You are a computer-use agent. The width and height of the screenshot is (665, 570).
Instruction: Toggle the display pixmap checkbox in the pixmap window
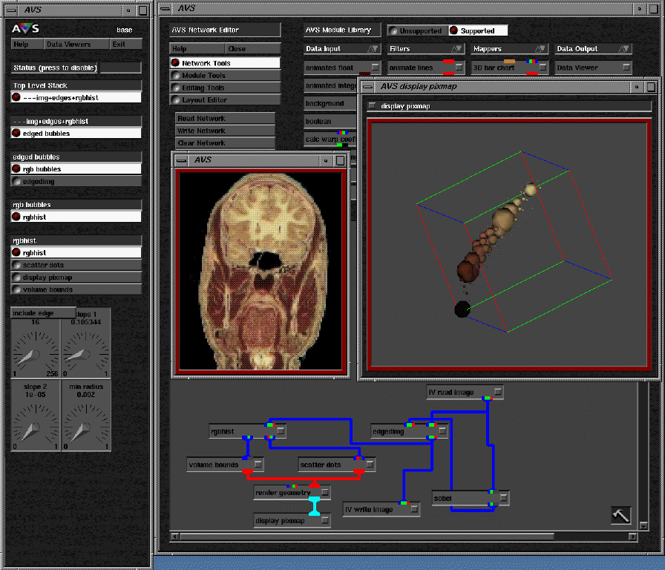point(372,105)
